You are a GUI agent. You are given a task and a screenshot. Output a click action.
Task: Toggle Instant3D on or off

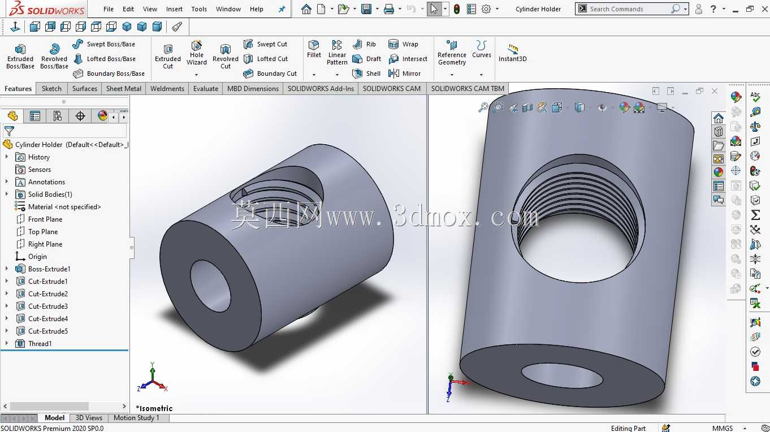click(512, 53)
